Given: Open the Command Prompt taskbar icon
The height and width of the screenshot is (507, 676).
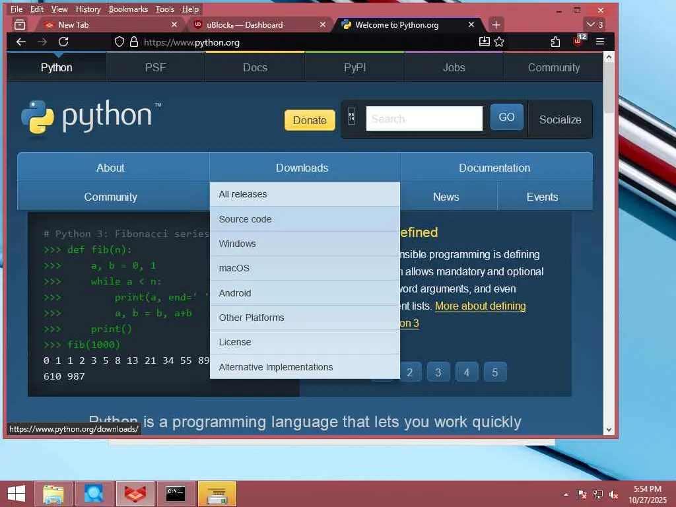Looking at the screenshot, I should pos(176,494).
